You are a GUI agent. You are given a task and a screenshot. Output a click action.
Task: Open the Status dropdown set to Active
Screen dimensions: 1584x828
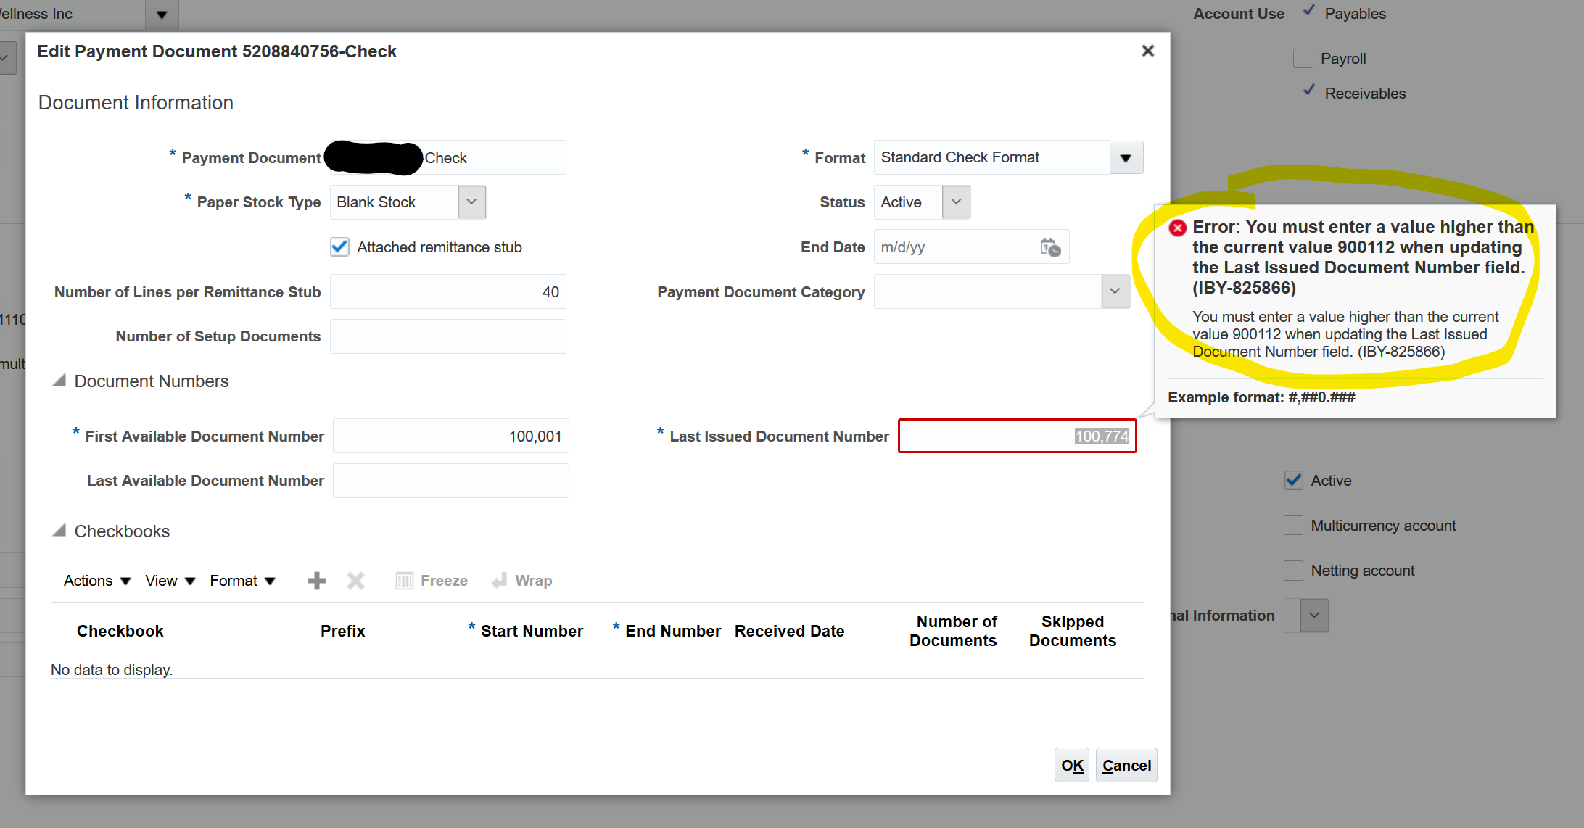point(956,202)
